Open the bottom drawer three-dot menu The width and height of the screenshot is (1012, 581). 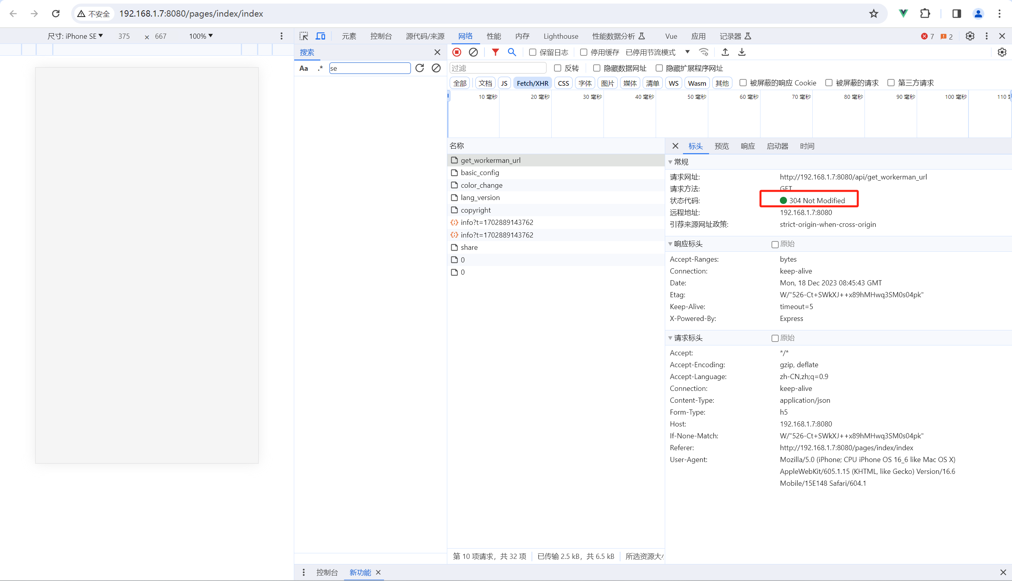303,572
